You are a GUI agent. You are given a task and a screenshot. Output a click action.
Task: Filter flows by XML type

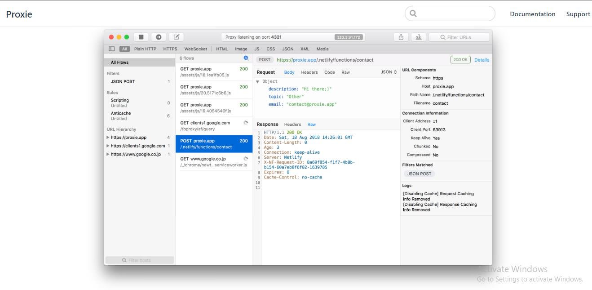[x=305, y=49]
